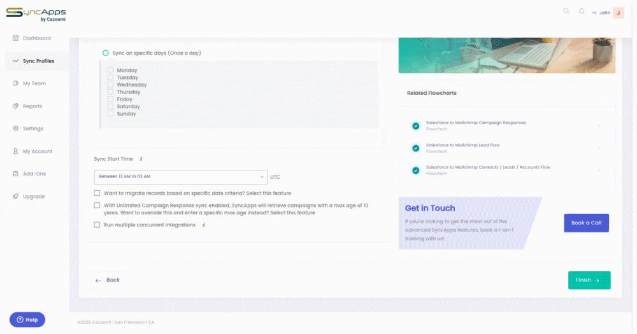
Task: Open My Account menu item
Action: [x=36, y=151]
